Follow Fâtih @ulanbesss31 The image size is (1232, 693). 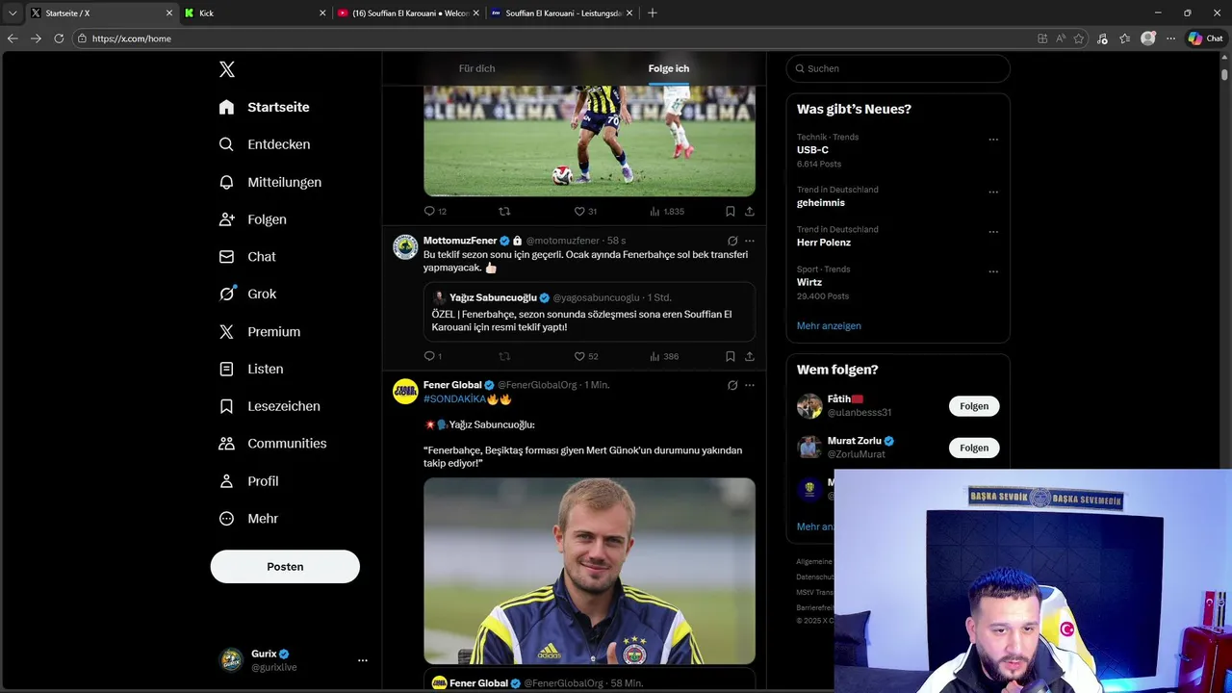point(974,406)
